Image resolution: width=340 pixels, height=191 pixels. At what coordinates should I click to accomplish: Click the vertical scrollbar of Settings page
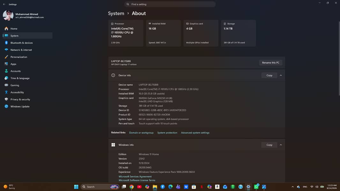(339, 58)
